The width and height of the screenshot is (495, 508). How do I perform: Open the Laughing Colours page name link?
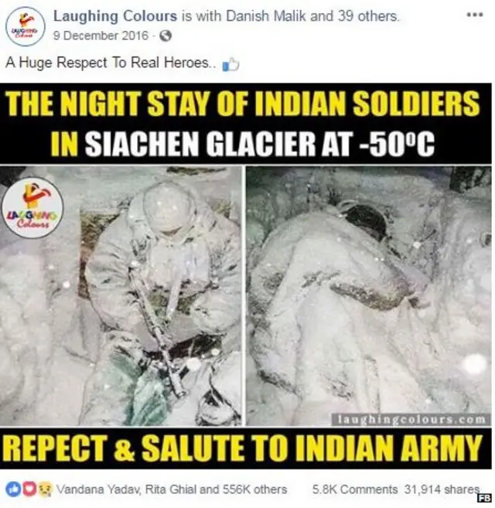115,16
